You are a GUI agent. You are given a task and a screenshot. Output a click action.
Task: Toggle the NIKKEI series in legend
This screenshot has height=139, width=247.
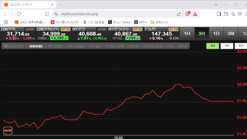34,46
